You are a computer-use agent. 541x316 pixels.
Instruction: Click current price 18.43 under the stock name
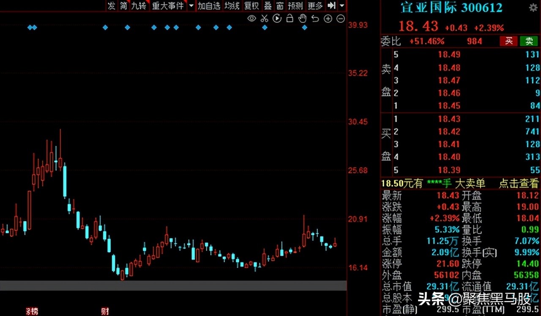pos(418,26)
